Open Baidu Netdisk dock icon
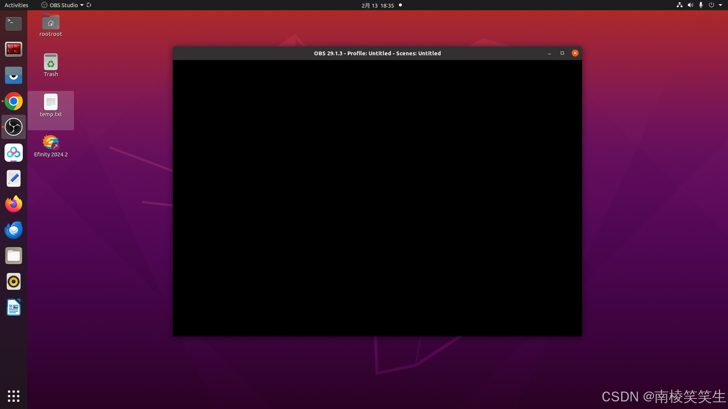This screenshot has width=728, height=409. point(14,153)
